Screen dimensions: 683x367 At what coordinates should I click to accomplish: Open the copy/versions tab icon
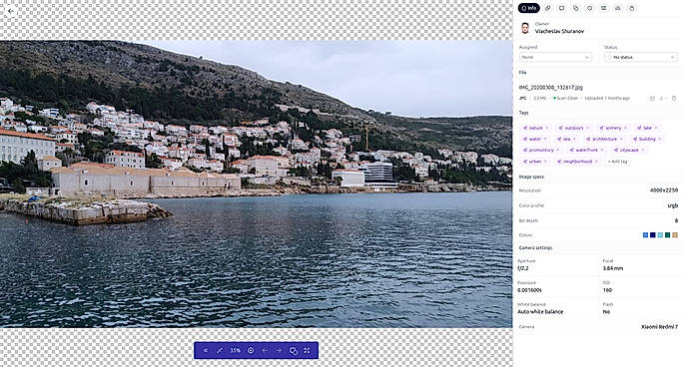coord(576,8)
